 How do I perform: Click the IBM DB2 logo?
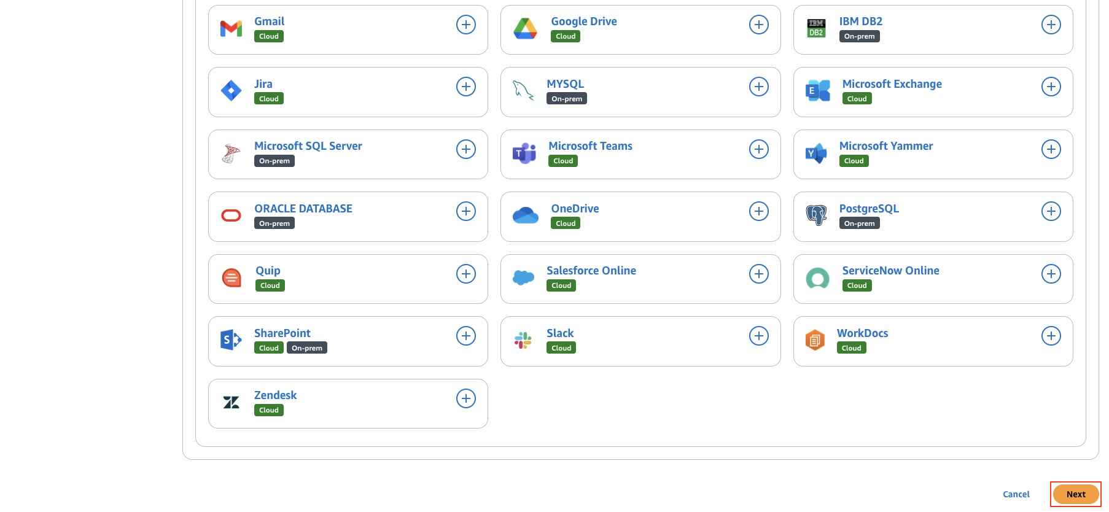[816, 28]
